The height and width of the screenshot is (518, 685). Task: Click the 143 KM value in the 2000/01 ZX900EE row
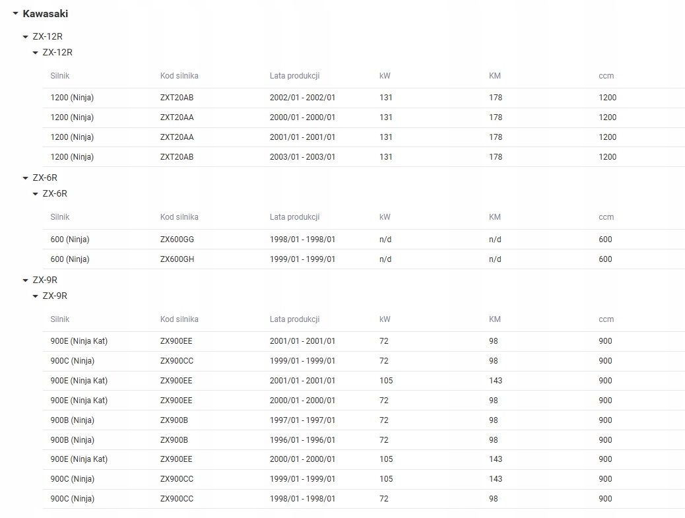coord(496,459)
